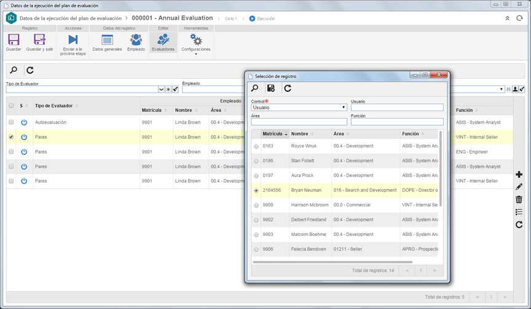The image size is (531, 309).
Task: Click the list view icon in side panel
Action: click(519, 212)
